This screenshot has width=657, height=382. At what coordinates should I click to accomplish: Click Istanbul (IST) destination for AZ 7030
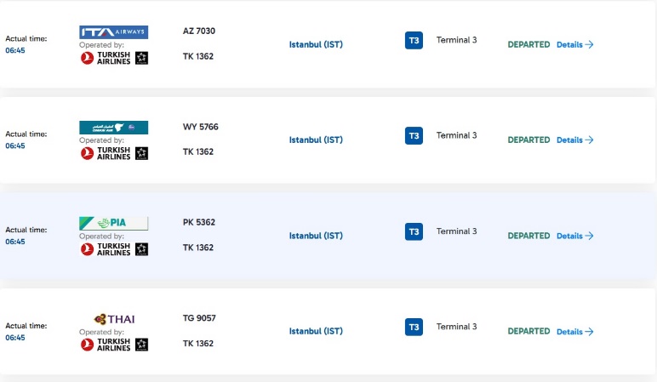pos(316,44)
